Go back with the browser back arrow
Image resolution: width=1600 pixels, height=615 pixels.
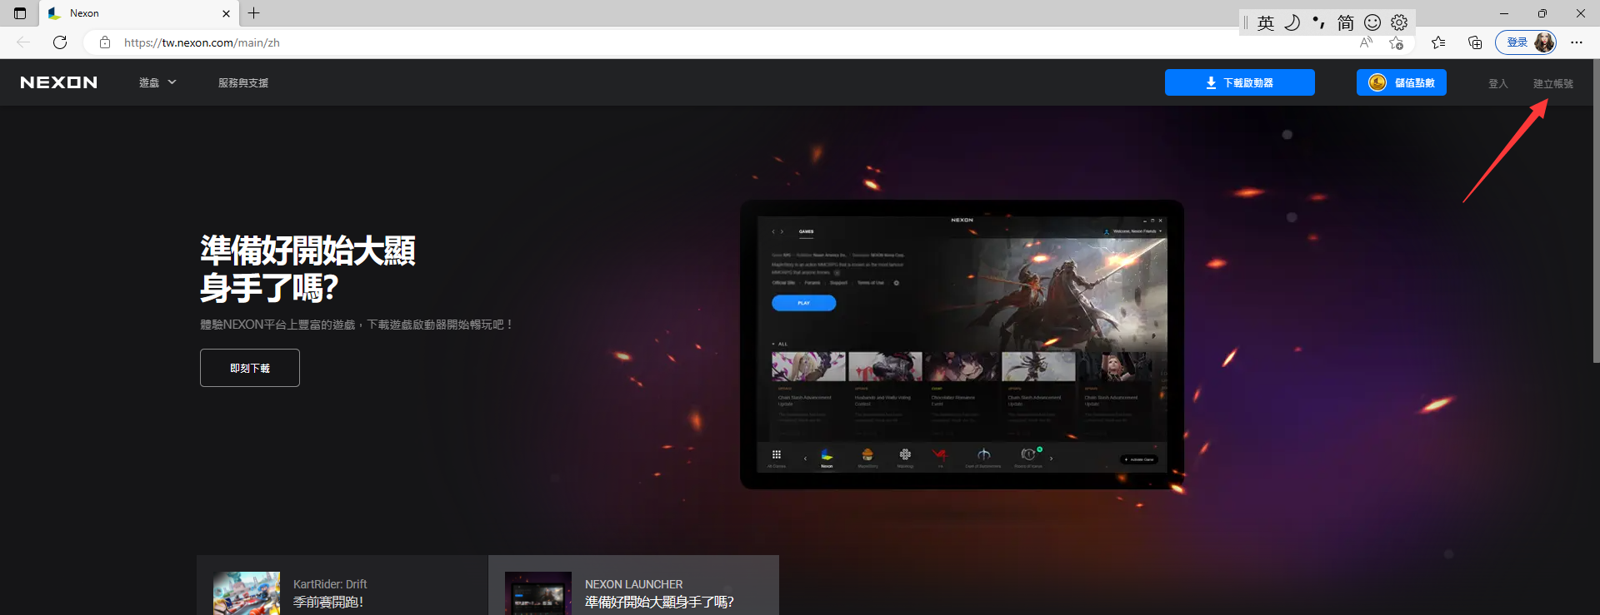click(x=23, y=42)
